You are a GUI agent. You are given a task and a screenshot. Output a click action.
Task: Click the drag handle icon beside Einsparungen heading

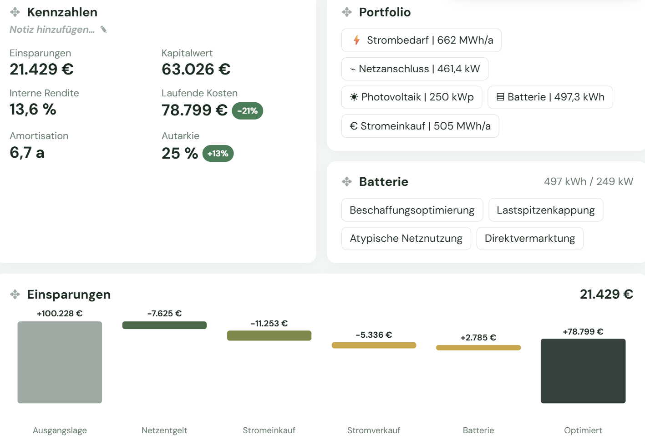15,295
